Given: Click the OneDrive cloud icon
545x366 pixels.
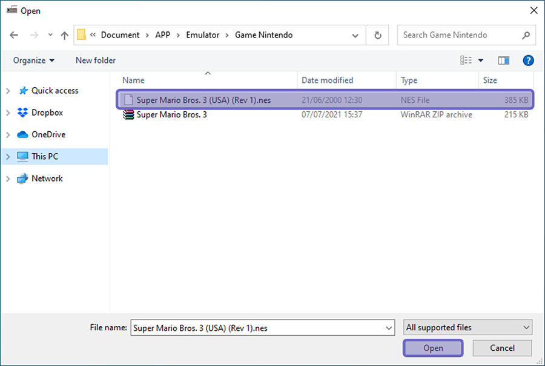Looking at the screenshot, I should tap(22, 134).
